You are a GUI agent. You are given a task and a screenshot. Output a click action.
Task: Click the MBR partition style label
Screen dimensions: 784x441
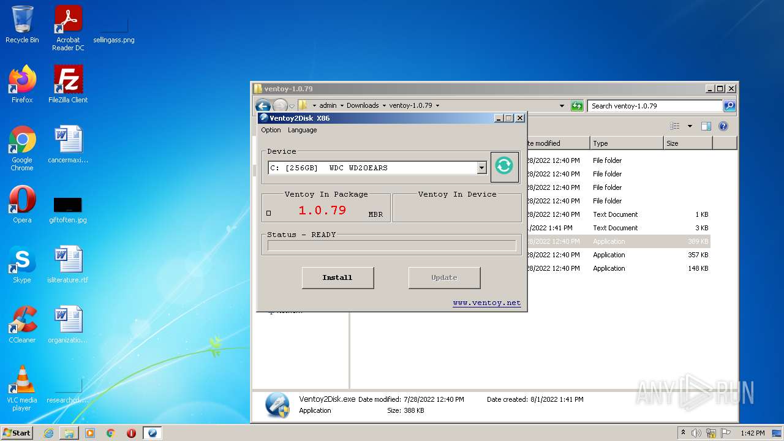pyautogui.click(x=375, y=214)
